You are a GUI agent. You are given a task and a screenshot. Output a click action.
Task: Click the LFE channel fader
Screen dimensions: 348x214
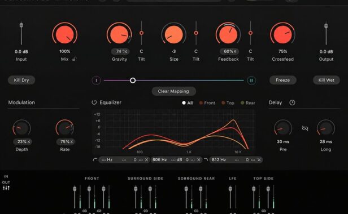click(230, 189)
